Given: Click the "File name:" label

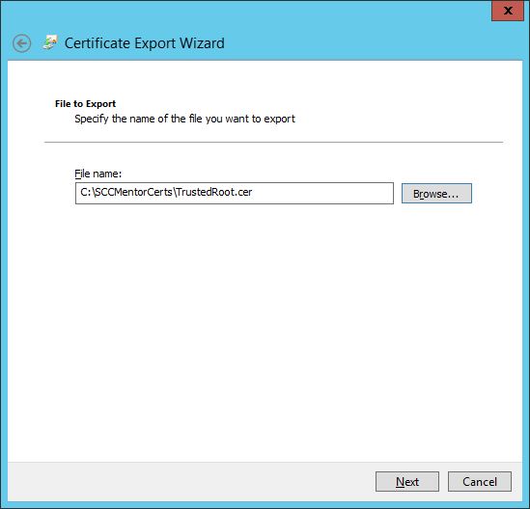Looking at the screenshot, I should pos(98,174).
